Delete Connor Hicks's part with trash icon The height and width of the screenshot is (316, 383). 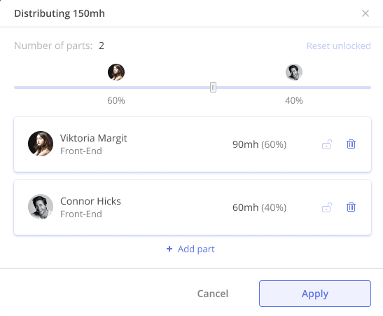[x=351, y=207]
